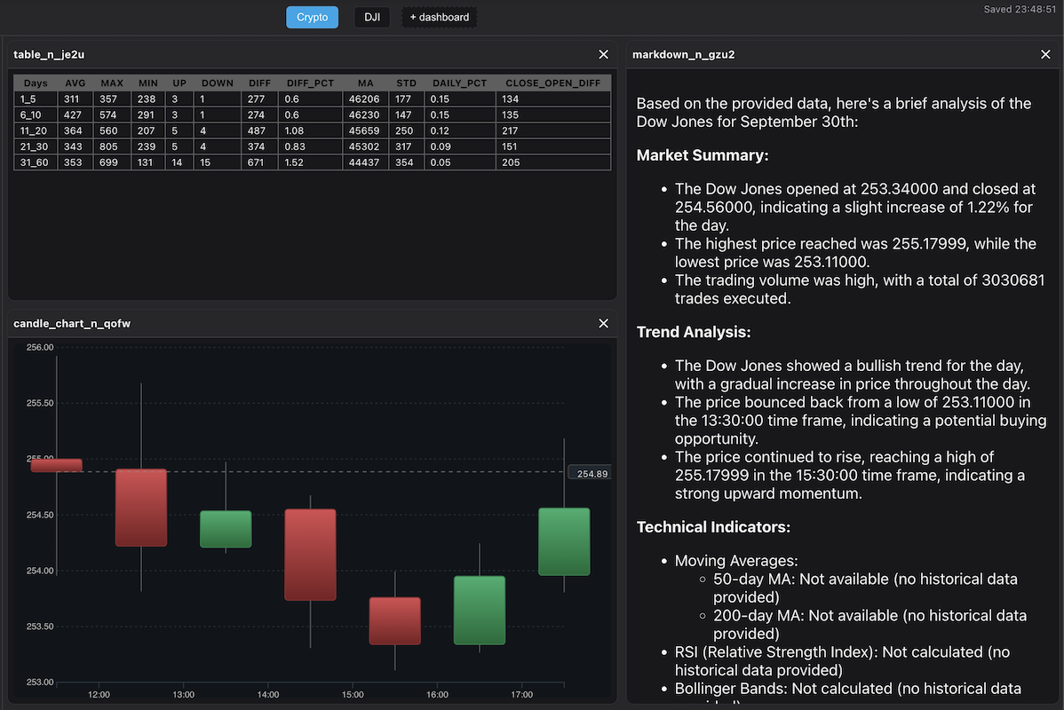This screenshot has width=1064, height=710.
Task: Click the 254.89 price label on the chart
Action: click(588, 472)
